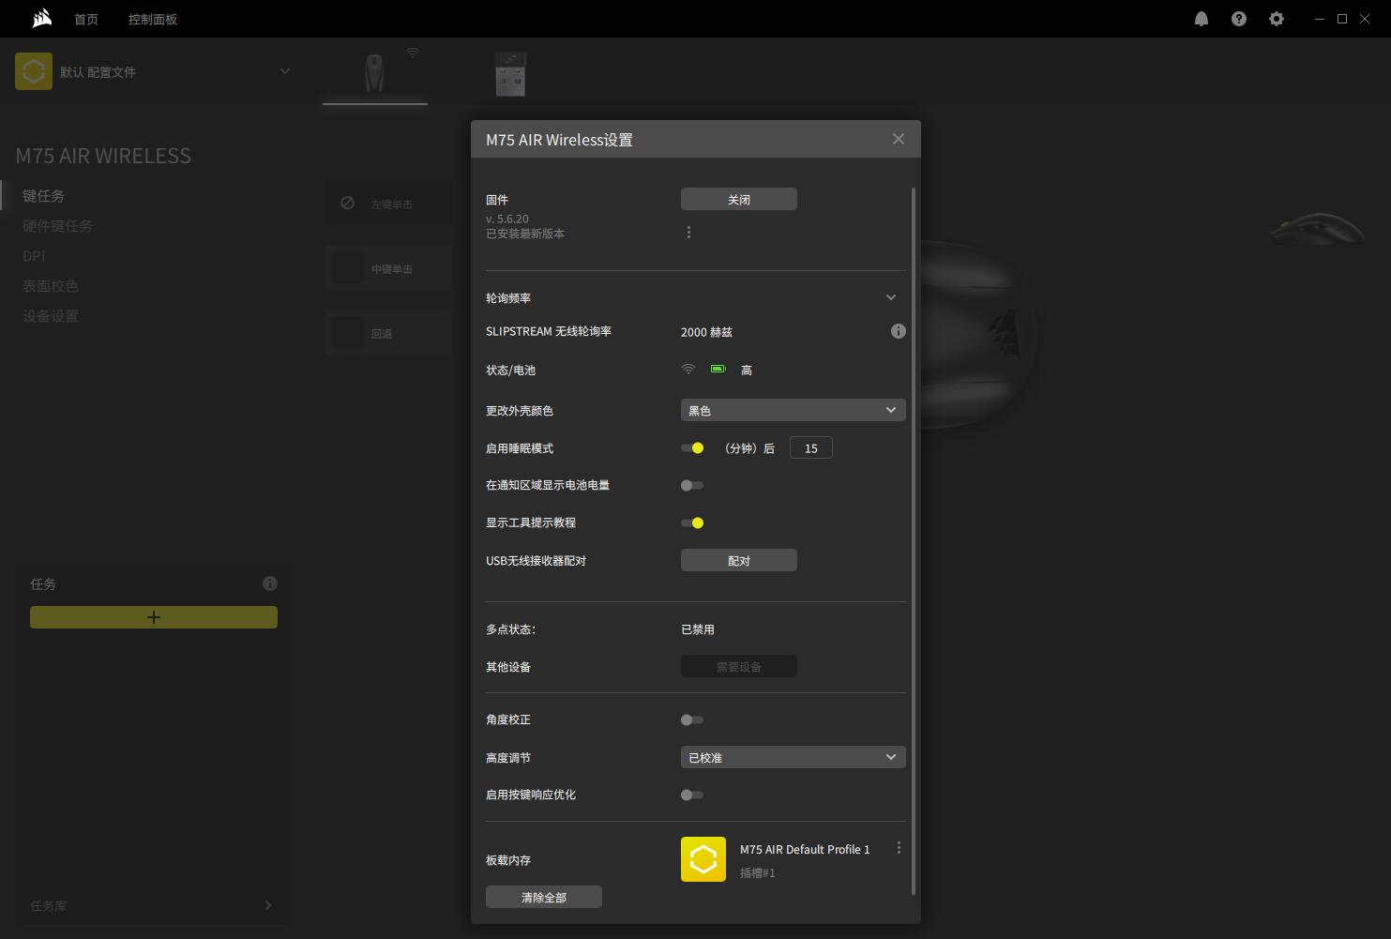Turn on angle snapping toggle
Screen dimensions: 1391x939
point(692,719)
